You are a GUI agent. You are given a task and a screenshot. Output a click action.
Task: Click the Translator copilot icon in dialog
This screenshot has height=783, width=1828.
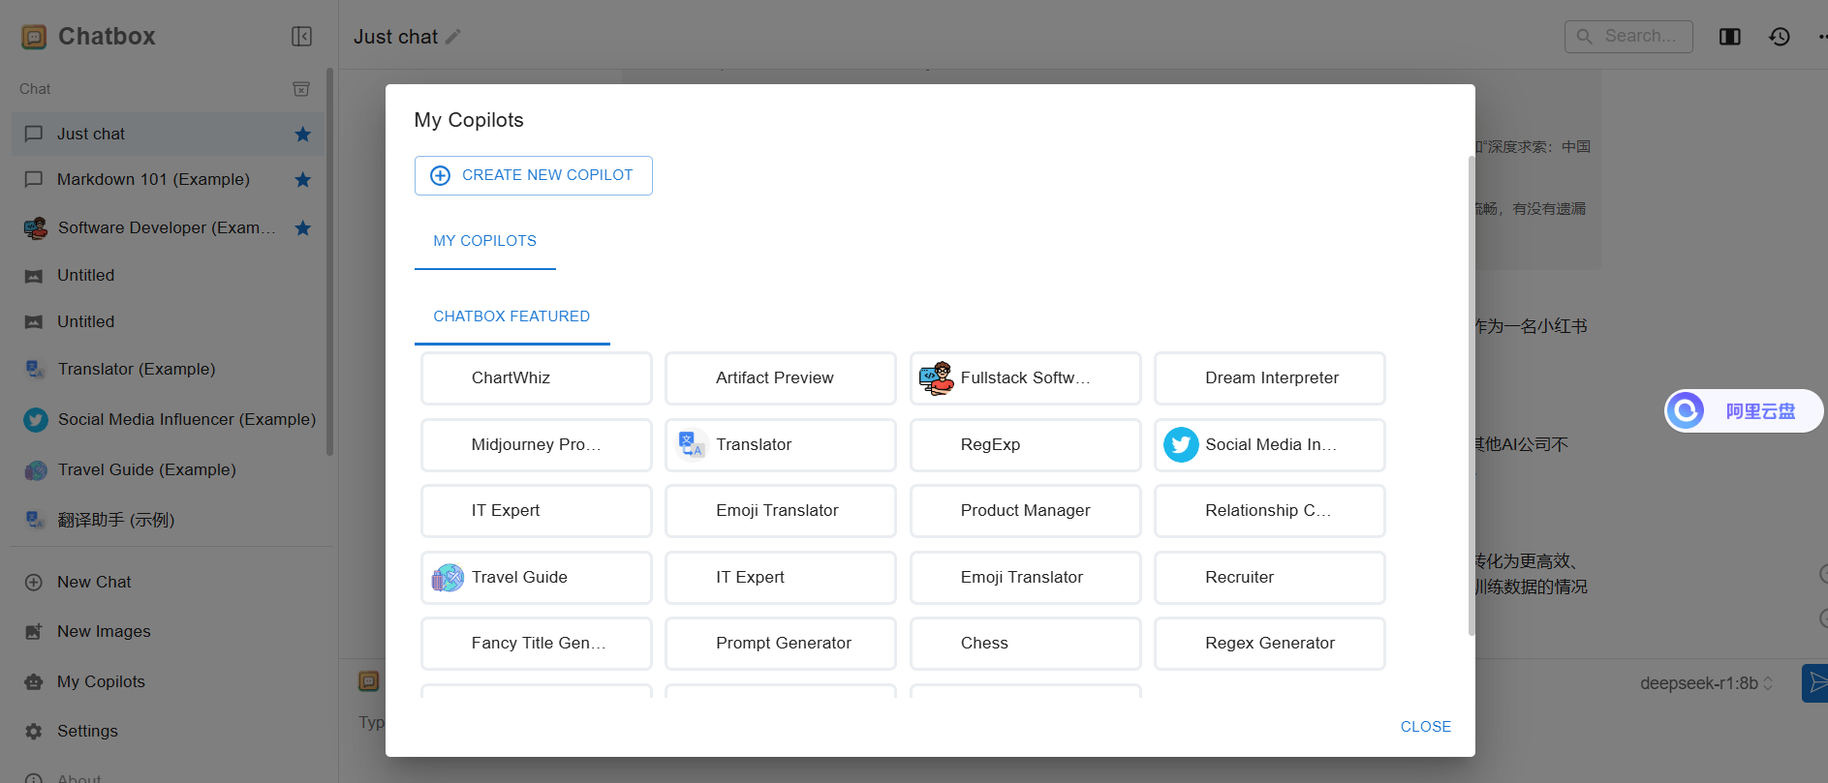[692, 445]
